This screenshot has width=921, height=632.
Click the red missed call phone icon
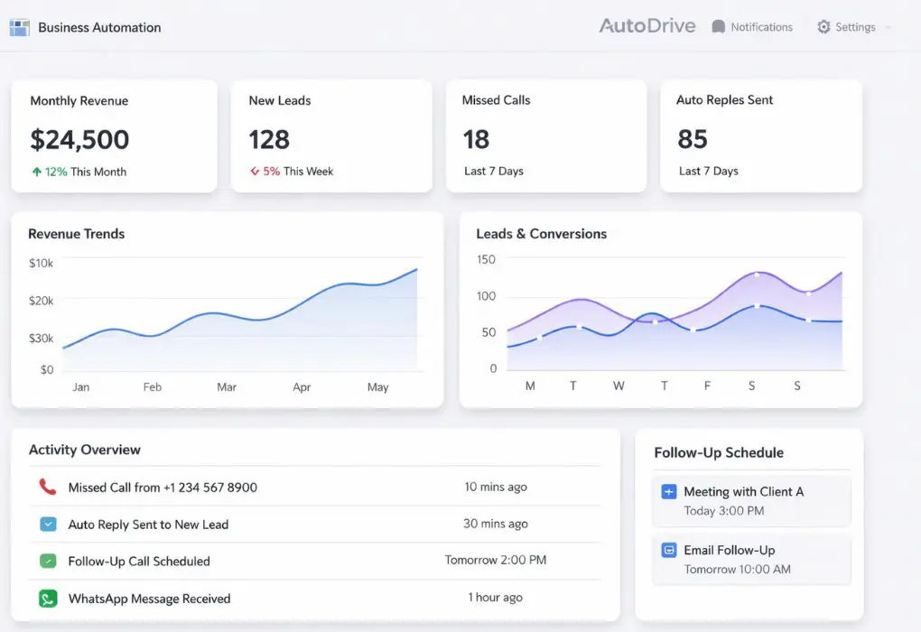tap(48, 487)
